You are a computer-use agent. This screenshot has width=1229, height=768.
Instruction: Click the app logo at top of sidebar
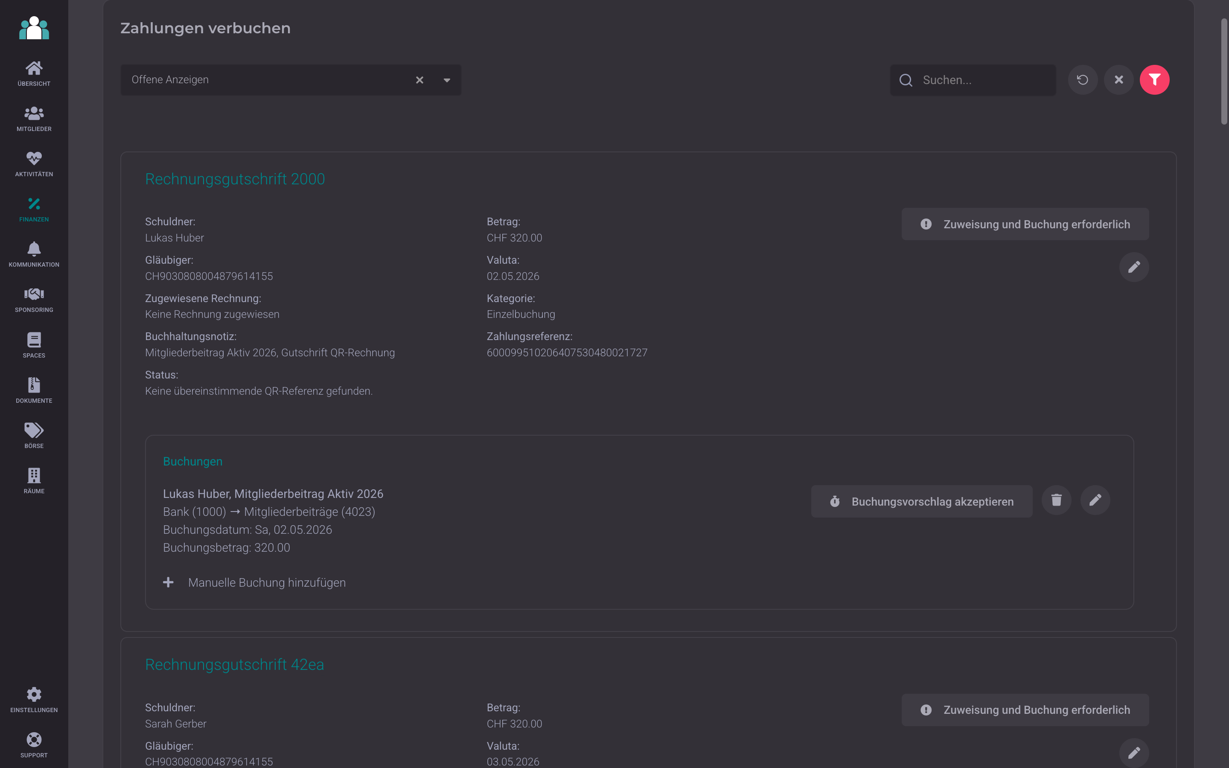pyautogui.click(x=34, y=28)
